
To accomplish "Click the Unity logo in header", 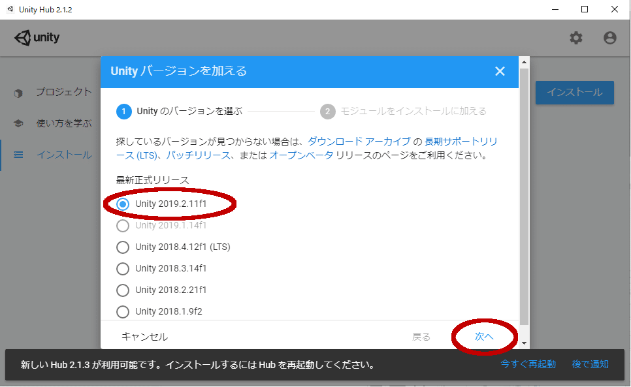I will (x=37, y=38).
